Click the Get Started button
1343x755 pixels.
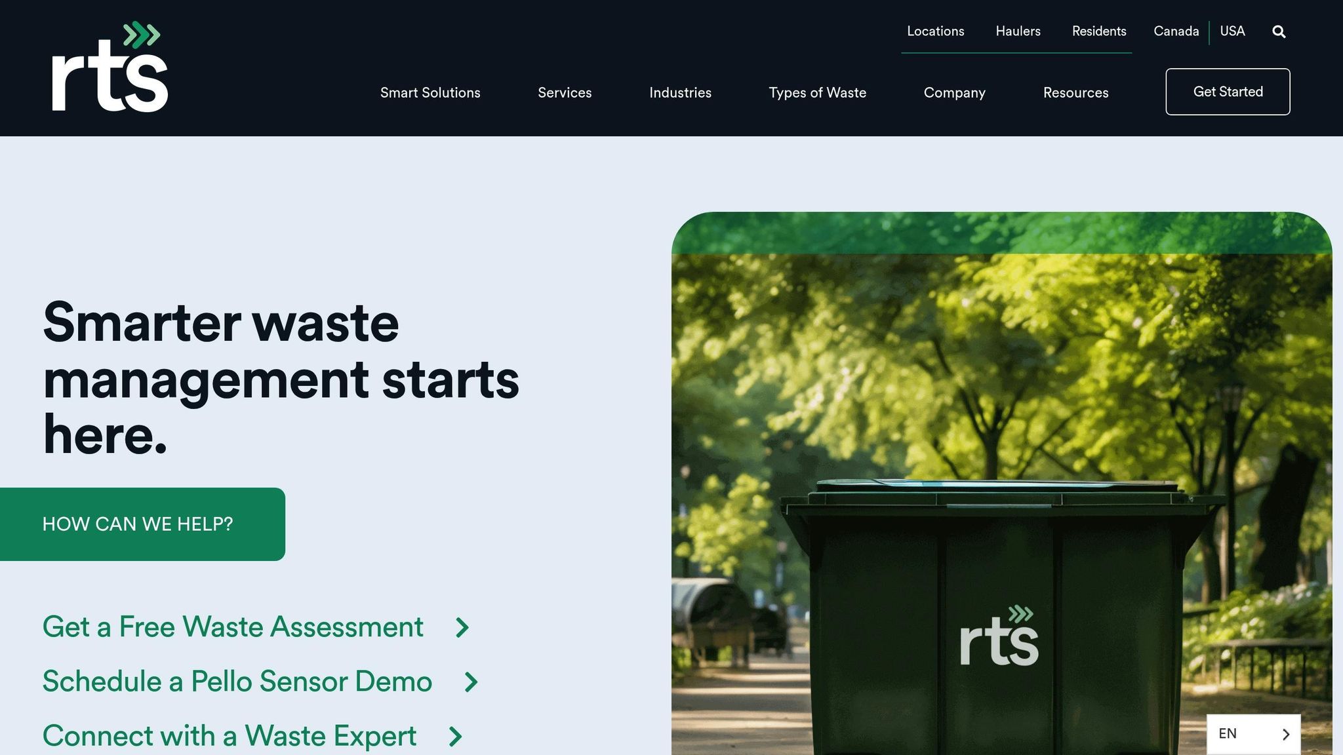1228,92
